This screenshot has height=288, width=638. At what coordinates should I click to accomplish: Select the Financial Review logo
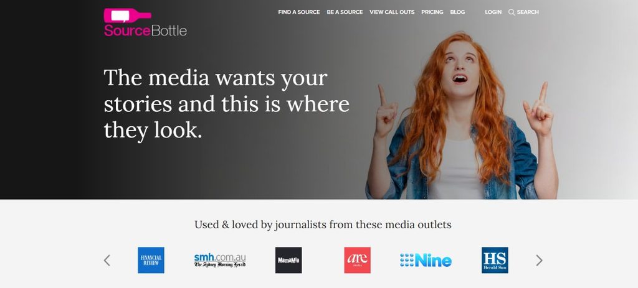pos(151,260)
